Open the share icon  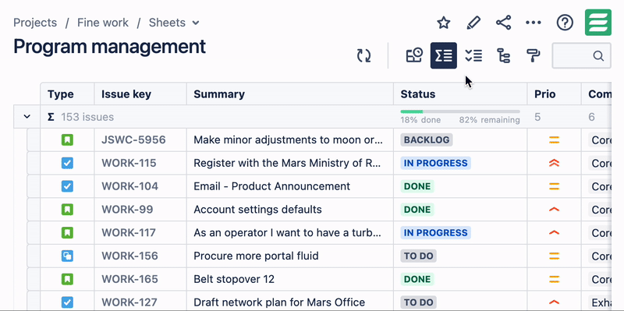503,23
